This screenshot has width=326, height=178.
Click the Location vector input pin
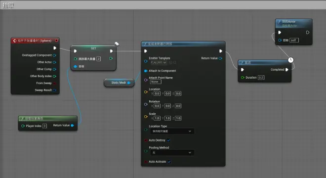pyautogui.click(x=146, y=92)
